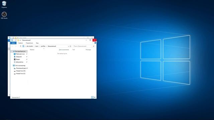214x120 pixels.
Task: Click the Этот компьютер monitor icon
Action: pyautogui.click(x=14, y=65)
